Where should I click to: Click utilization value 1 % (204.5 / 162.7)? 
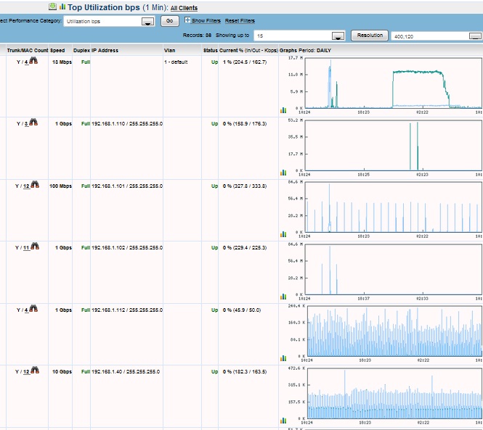point(245,62)
